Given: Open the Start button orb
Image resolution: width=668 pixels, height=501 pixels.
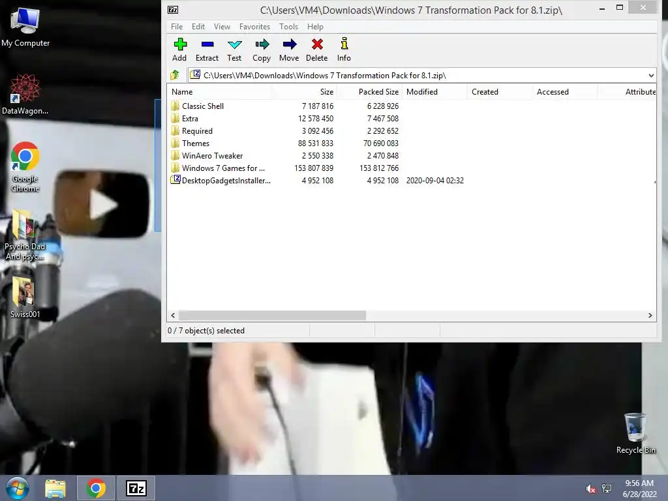Looking at the screenshot, I should (x=18, y=488).
